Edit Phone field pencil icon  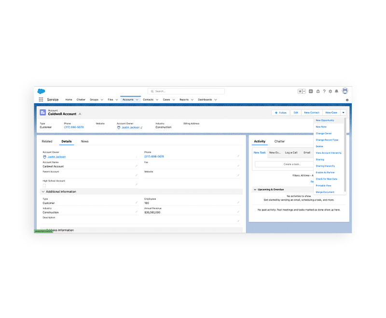tap(238, 156)
